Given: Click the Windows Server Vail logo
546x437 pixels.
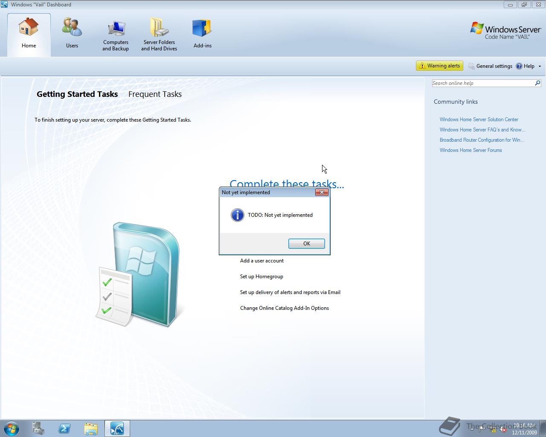Looking at the screenshot, I should (x=505, y=31).
